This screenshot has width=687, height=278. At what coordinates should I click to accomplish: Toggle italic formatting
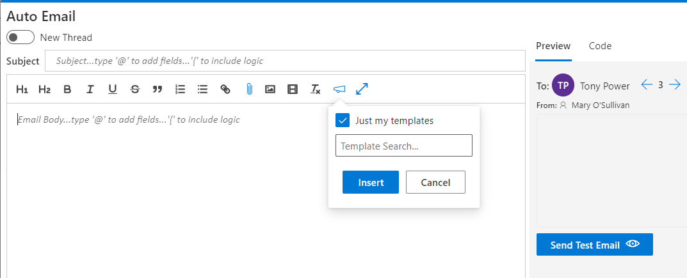90,89
